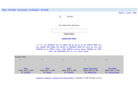The height and width of the screenshot is (103, 138).
Task: Open the Ibiza video thumbnail
Action: 47,63
